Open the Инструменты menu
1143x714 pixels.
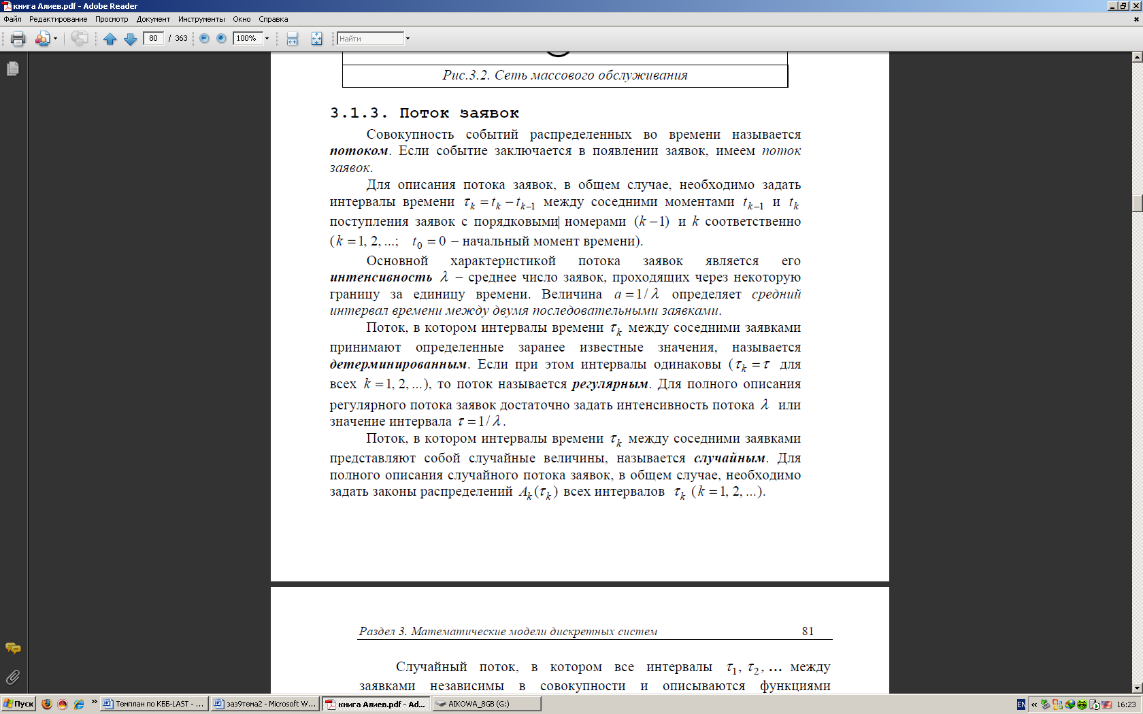(x=201, y=19)
